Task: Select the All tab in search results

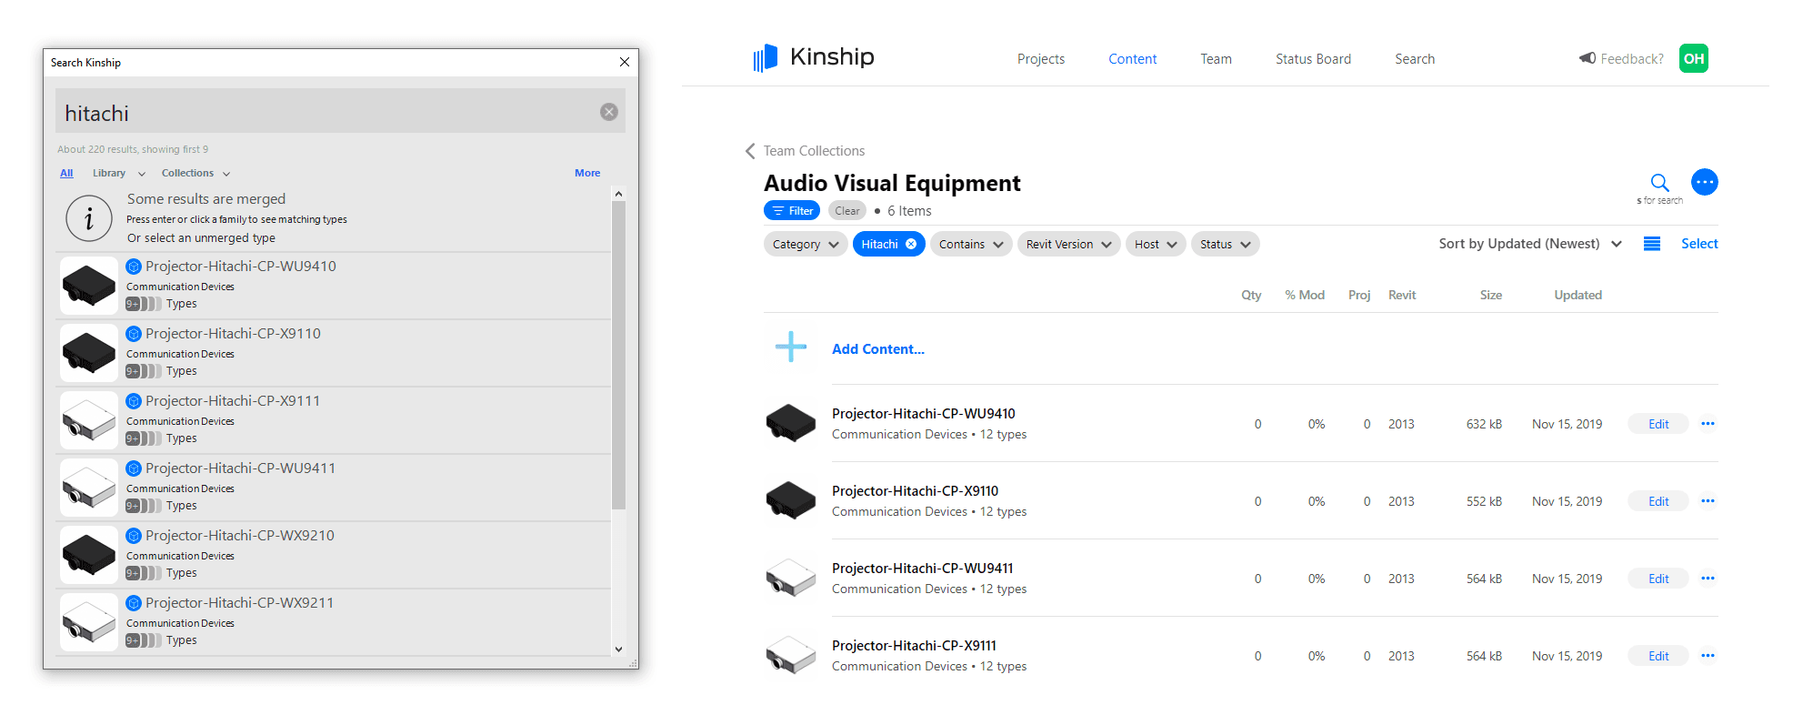Action: tap(66, 173)
